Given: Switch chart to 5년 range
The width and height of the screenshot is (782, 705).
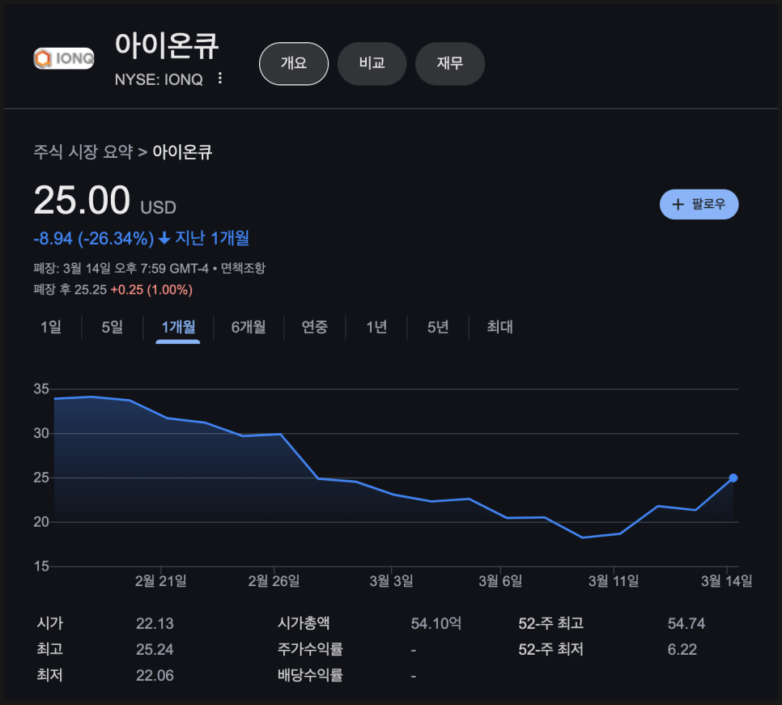Looking at the screenshot, I should (x=438, y=327).
